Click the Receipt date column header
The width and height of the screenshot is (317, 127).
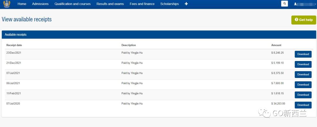point(14,45)
